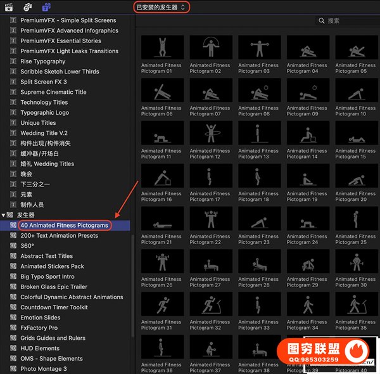Screen dimensions: 380x374
Task: Click the generator icon beside FxFactory Pro
Action: (x=13, y=328)
